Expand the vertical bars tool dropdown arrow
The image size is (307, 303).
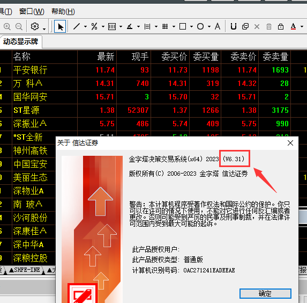tap(121, 26)
